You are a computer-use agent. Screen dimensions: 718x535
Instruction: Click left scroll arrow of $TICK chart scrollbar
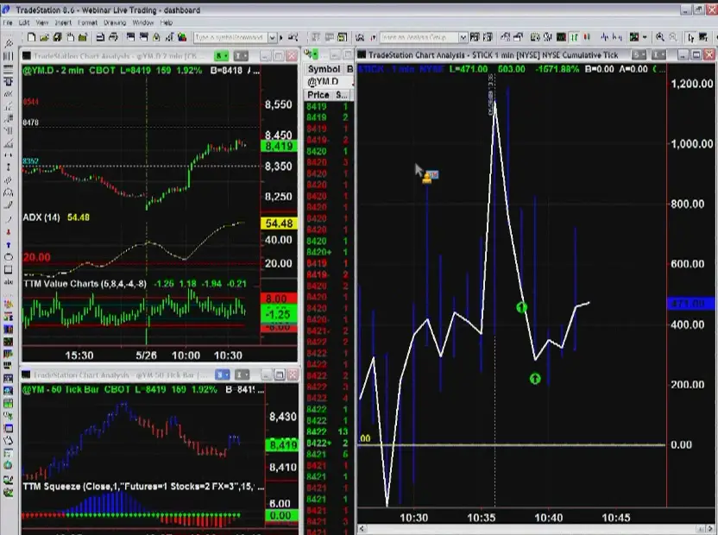362,529
